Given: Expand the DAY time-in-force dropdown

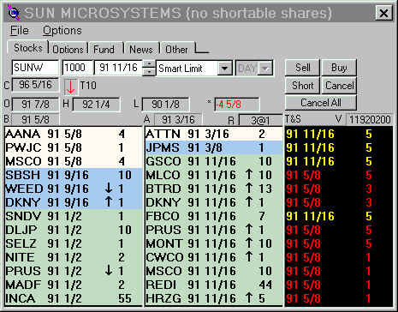Looking at the screenshot, I should pos(265,69).
